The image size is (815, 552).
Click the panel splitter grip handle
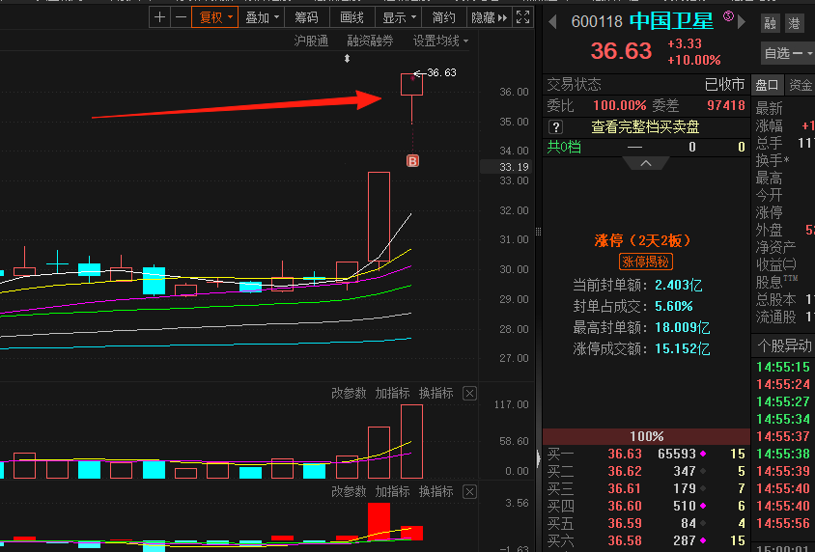coord(539,232)
